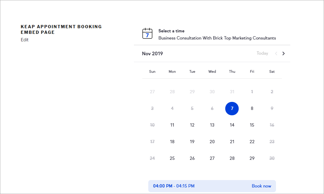Select the 04:00 PM - 04:15 PM time slot

174,186
